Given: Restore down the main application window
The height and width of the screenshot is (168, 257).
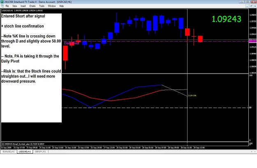Looking at the screenshot, I should pyautogui.click(x=248, y=2).
